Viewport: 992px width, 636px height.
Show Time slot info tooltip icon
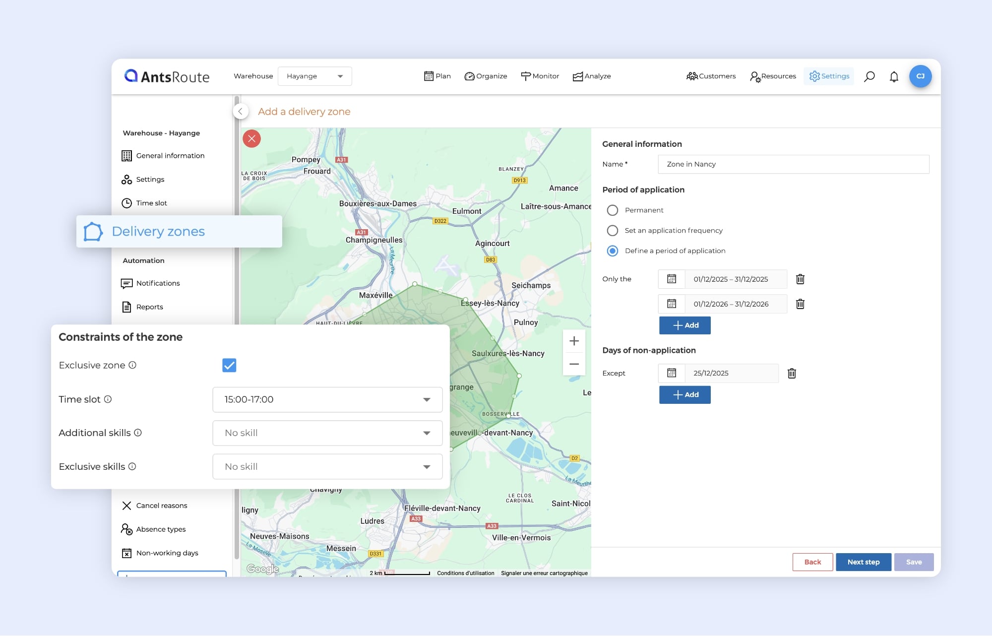coord(108,399)
